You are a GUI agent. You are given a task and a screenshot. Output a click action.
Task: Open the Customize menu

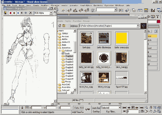(109, 5)
